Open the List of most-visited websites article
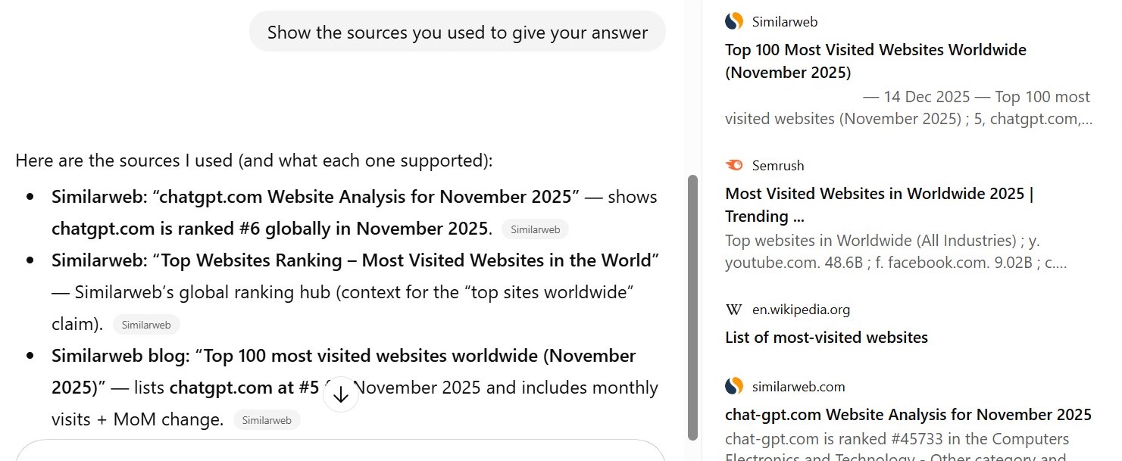 [x=826, y=338]
